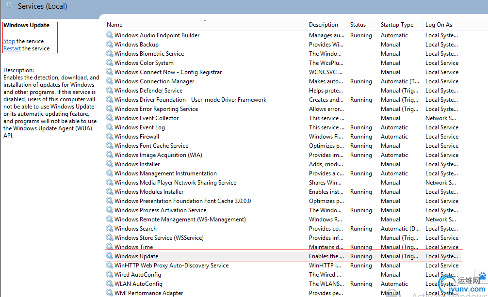Click the gear icon beside Windows Management Instrumentation
The width and height of the screenshot is (488, 297).
pyautogui.click(x=109, y=173)
